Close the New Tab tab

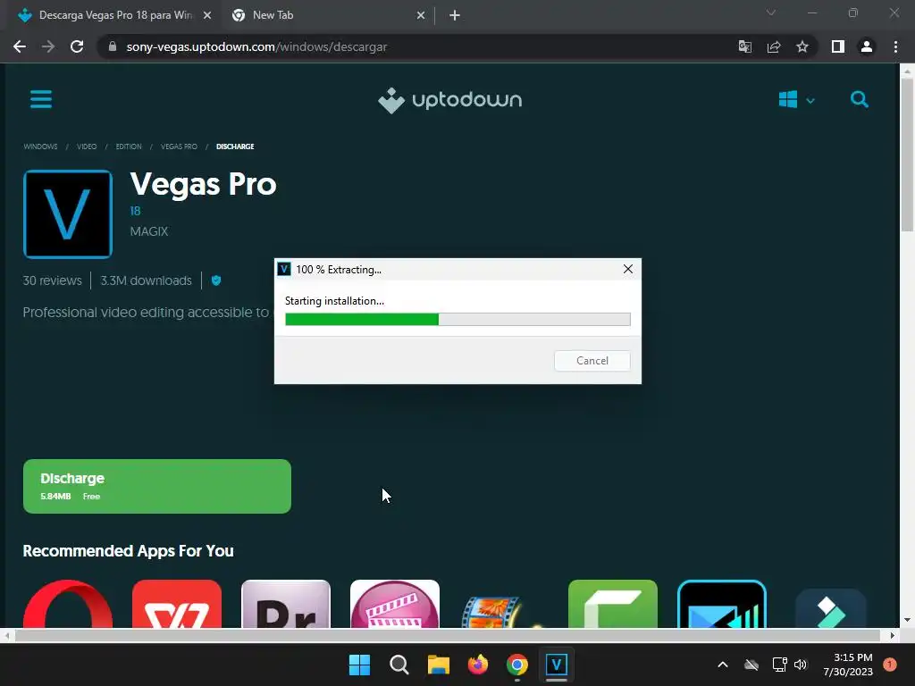[421, 16]
